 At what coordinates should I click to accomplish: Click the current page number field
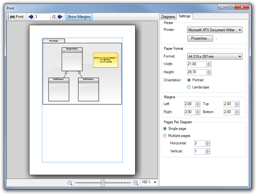coord(42,17)
